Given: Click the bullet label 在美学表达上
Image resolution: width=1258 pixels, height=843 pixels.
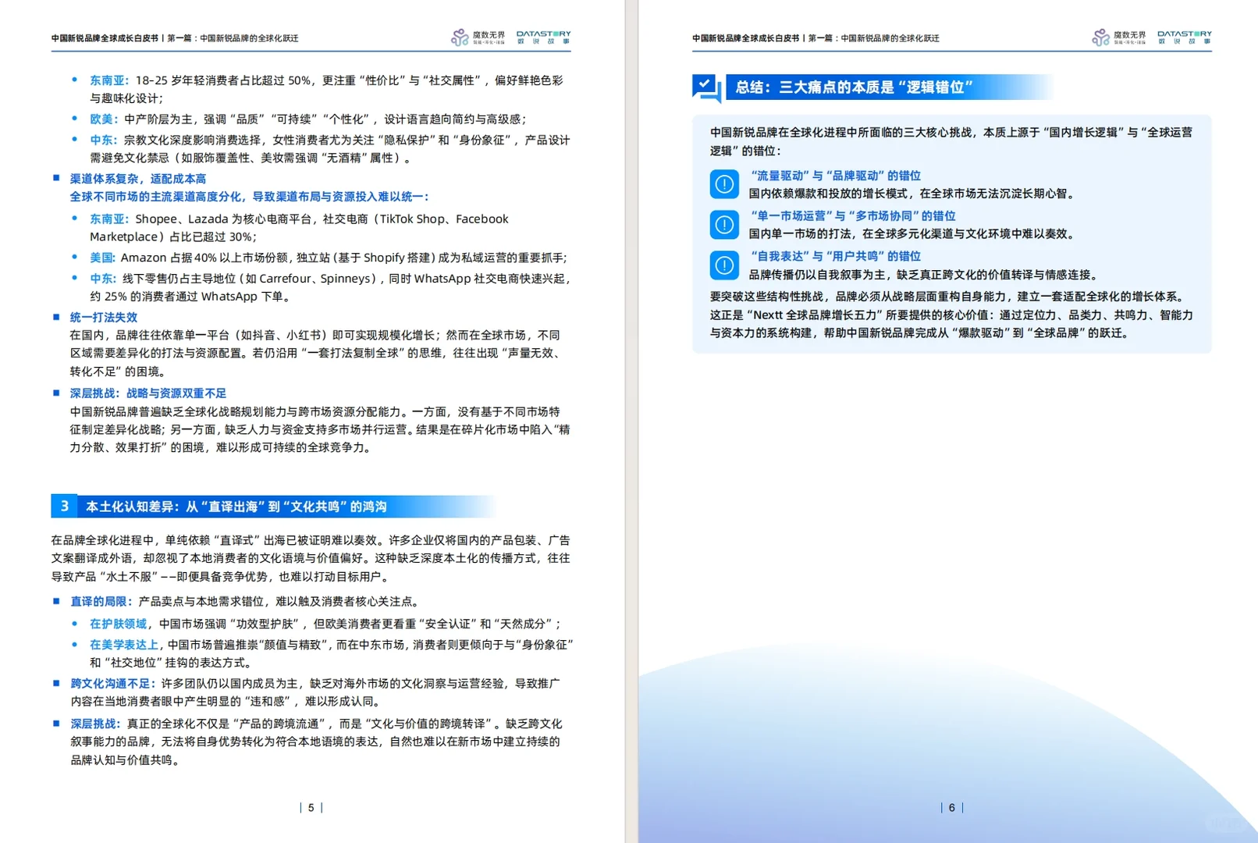Looking at the screenshot, I should (x=123, y=645).
